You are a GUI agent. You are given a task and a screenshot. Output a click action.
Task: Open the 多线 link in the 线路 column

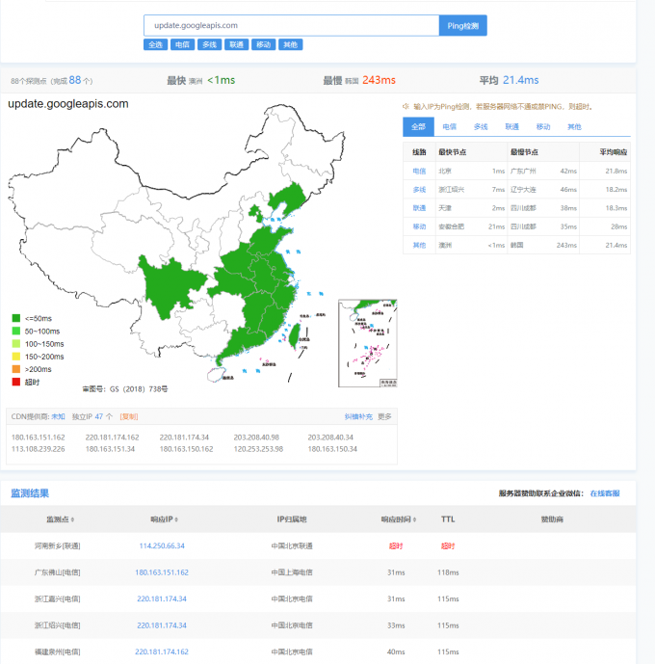click(x=419, y=190)
